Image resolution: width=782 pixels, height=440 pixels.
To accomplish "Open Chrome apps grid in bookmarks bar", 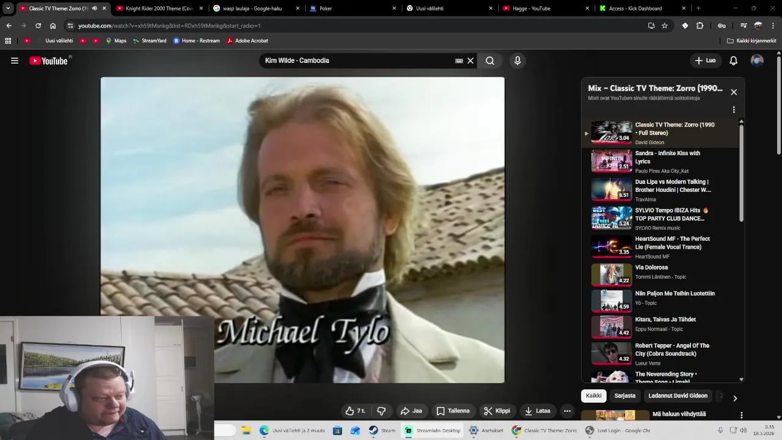I will coord(8,41).
